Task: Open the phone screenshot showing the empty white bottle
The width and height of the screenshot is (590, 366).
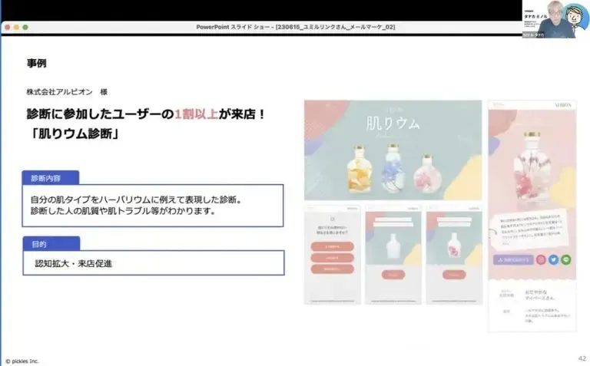Action: tap(393, 254)
